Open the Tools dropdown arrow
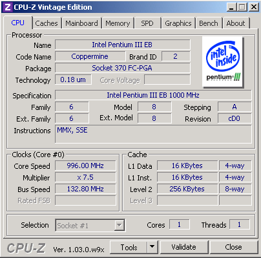Image resolution: width=261 pixels, height=258 pixels. point(152,247)
